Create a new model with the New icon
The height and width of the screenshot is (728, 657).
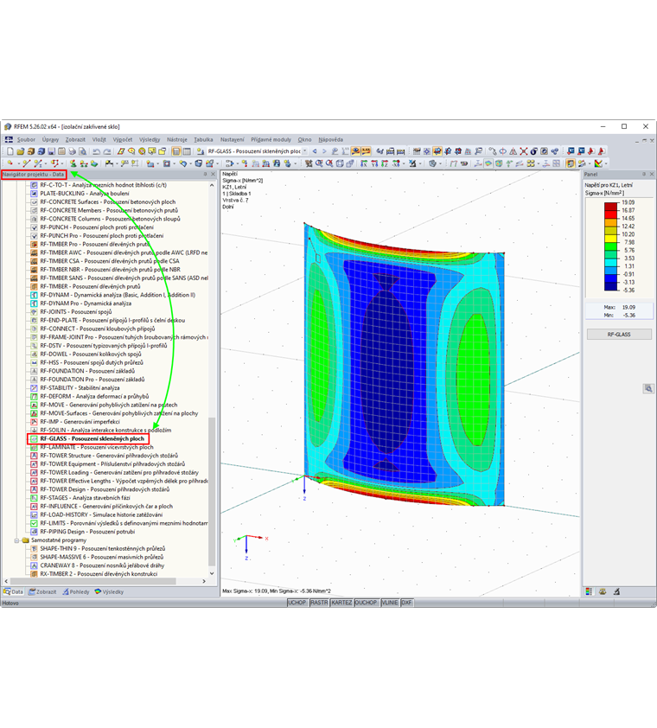coord(10,151)
